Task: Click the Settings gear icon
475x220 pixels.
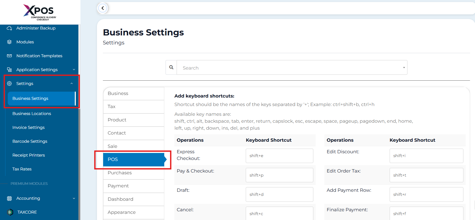Action: coord(10,84)
